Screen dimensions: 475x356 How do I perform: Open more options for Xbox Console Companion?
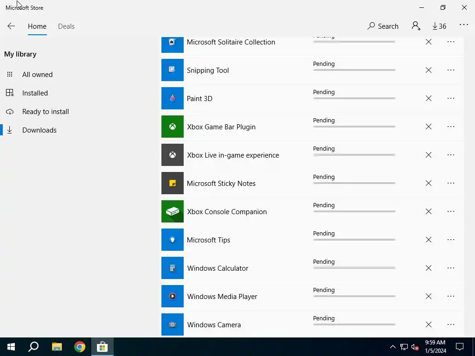[x=451, y=211]
